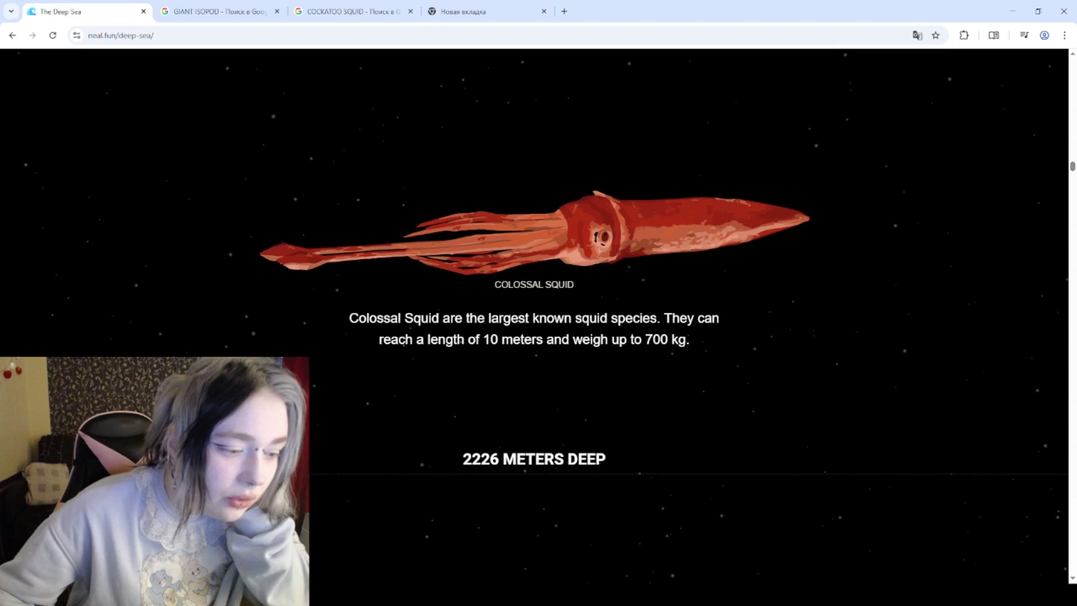Click the Colossal Squid description text
The image size is (1077, 606).
point(534,329)
